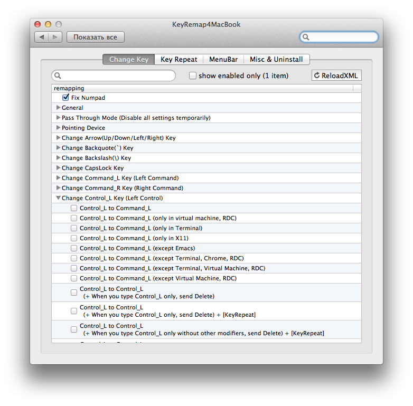The image size is (413, 406).
Task: Expand Pass Through Mode group
Action: pyautogui.click(x=58, y=117)
